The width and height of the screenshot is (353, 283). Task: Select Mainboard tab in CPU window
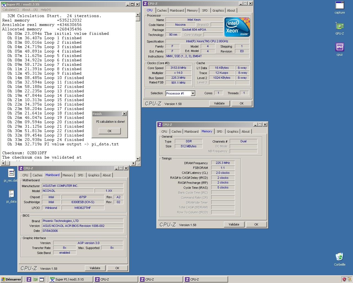coord(177,11)
